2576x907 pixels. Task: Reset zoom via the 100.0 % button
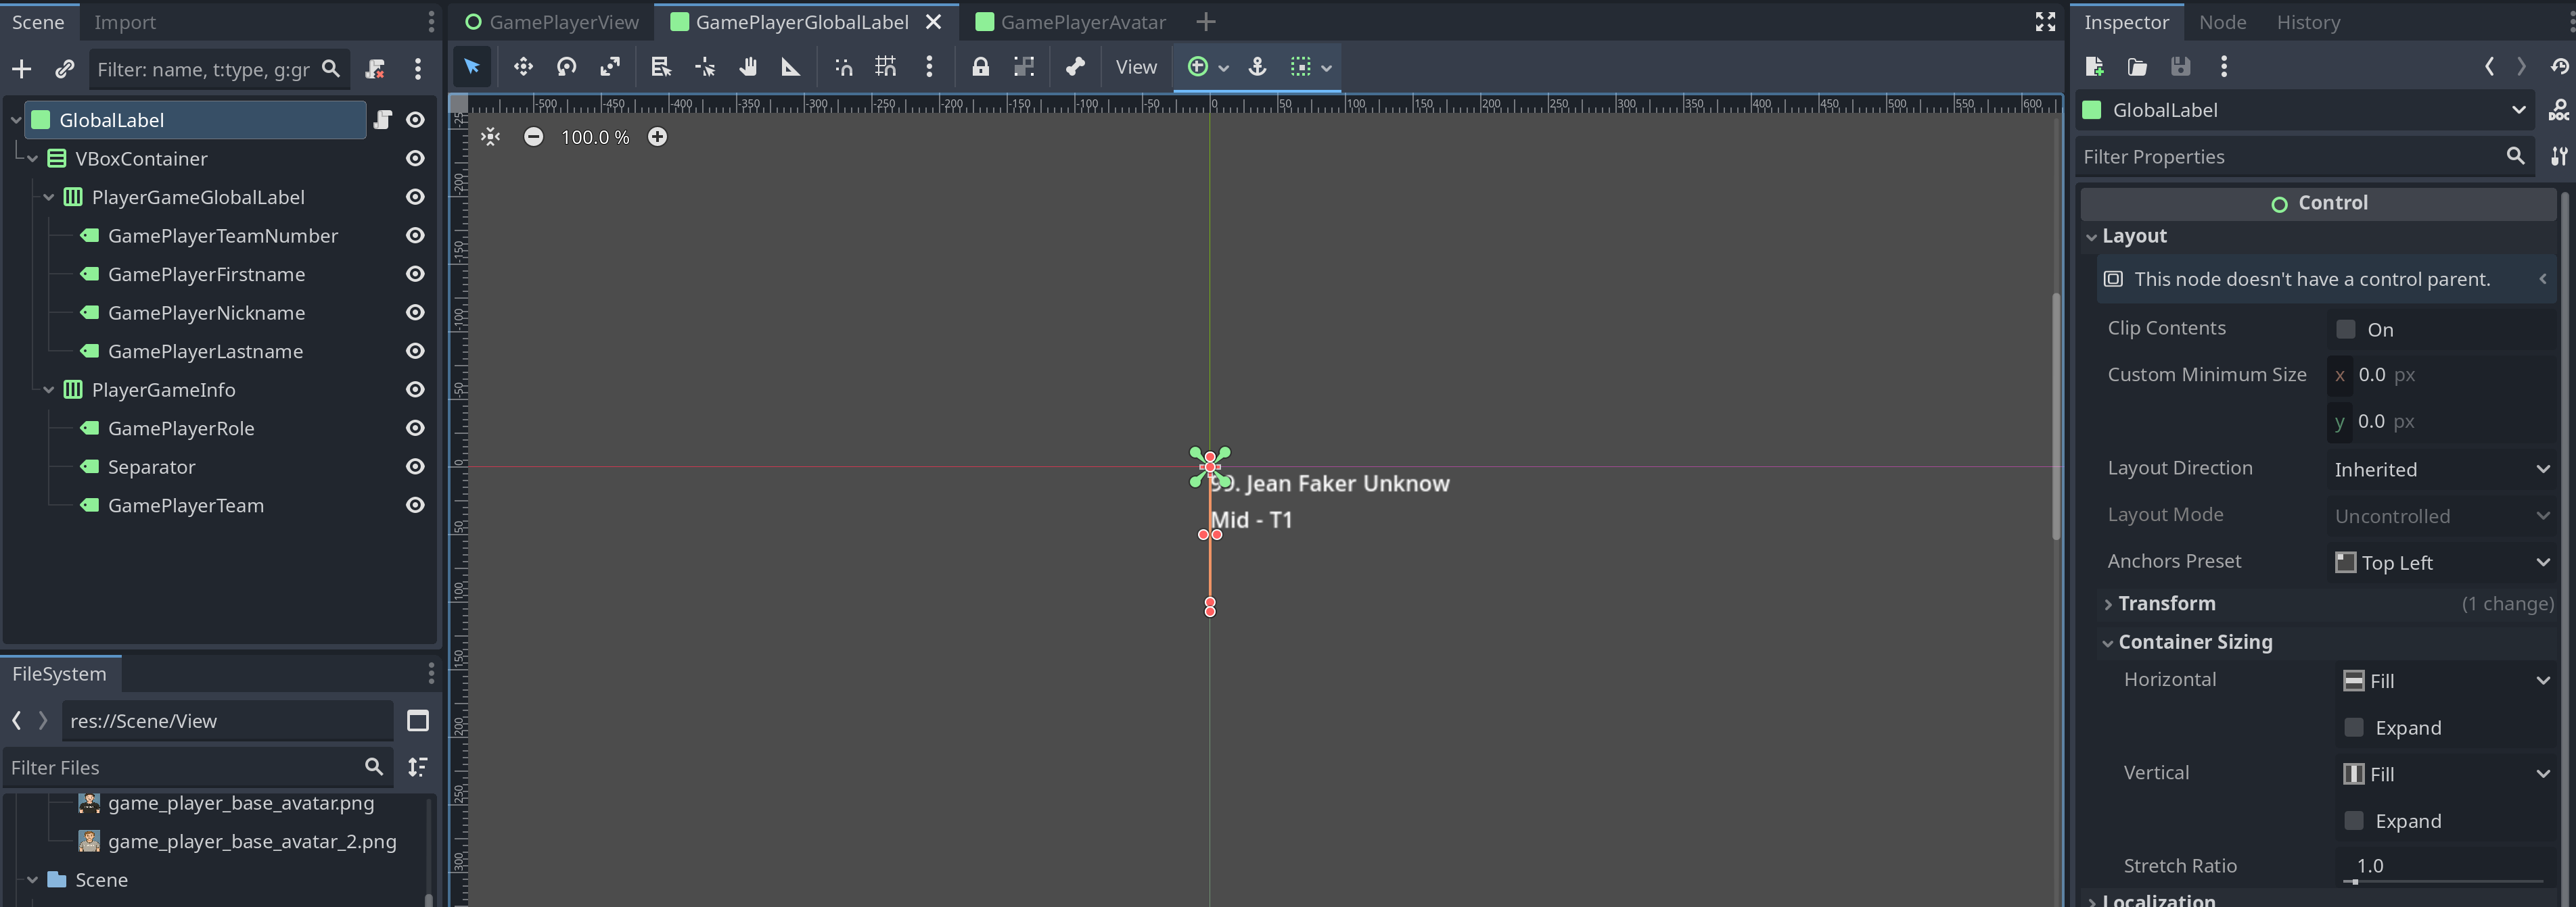595,137
